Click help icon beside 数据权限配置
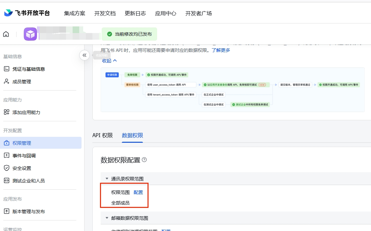 [x=144, y=160]
